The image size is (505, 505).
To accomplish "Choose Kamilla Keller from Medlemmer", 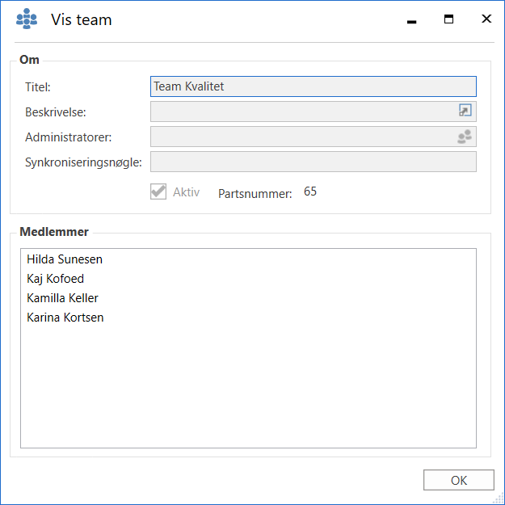I will [62, 298].
